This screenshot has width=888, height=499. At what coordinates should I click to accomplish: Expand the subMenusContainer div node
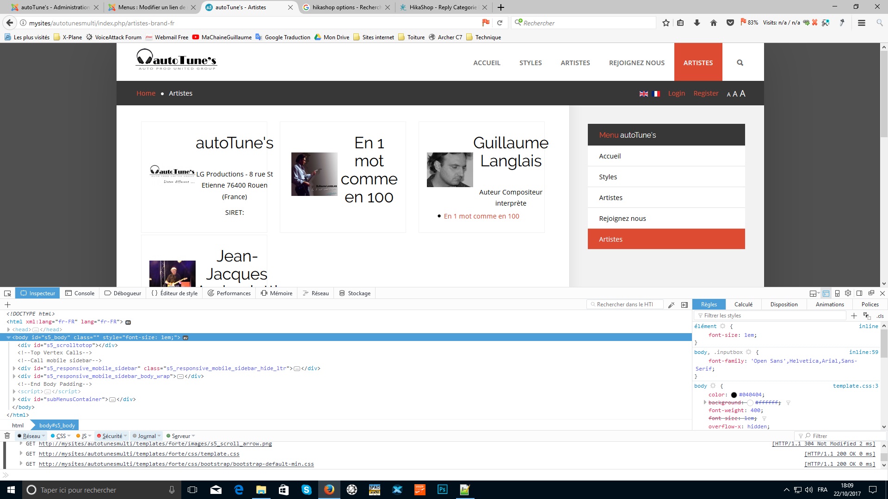click(x=14, y=399)
